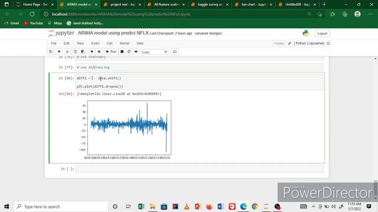Image resolution: width=378 pixels, height=212 pixels.
Task: Run the current cell
Action: pyautogui.click(x=111, y=52)
